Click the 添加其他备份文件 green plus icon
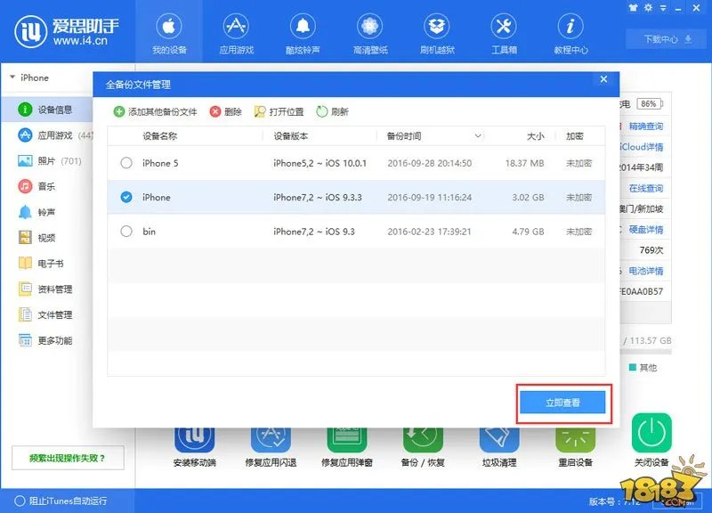 pyautogui.click(x=119, y=112)
